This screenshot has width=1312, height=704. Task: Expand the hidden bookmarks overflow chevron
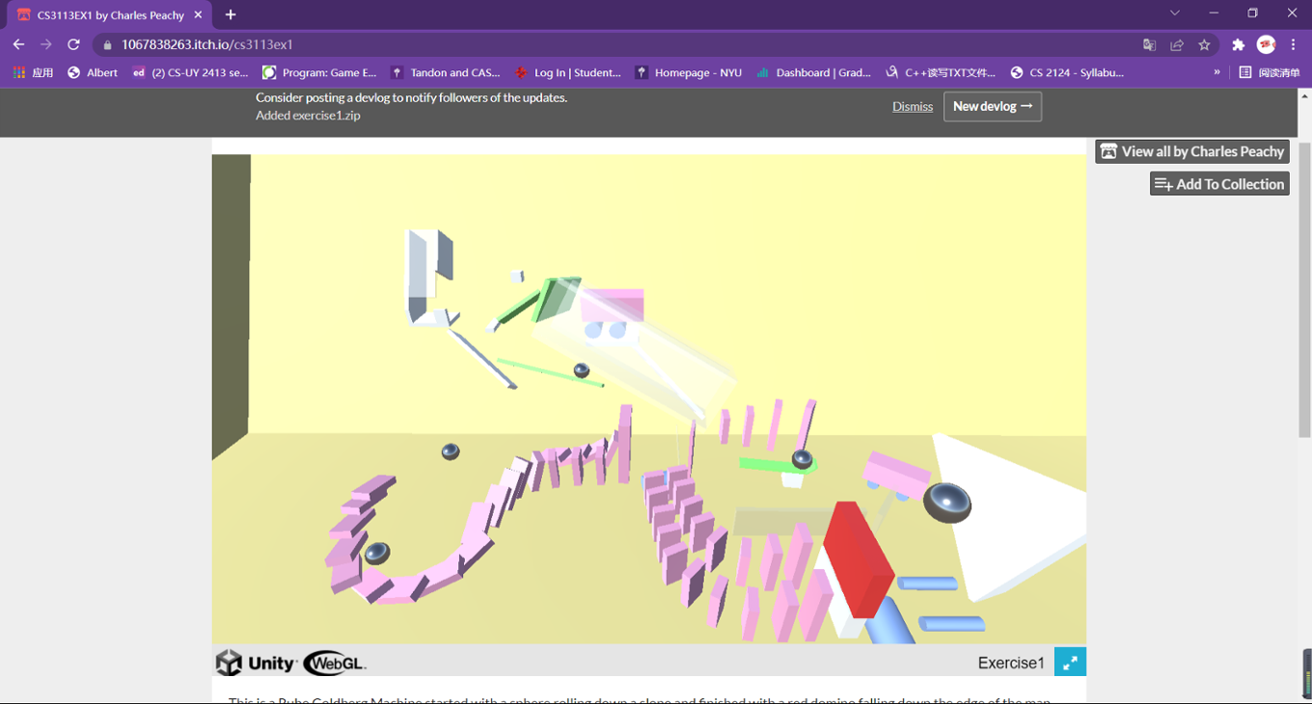pos(1216,71)
